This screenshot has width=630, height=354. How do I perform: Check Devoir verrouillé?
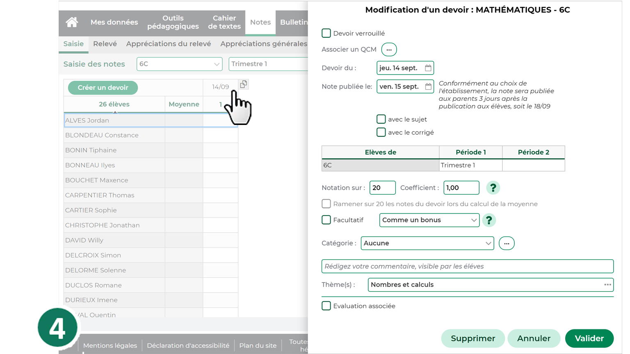326,33
